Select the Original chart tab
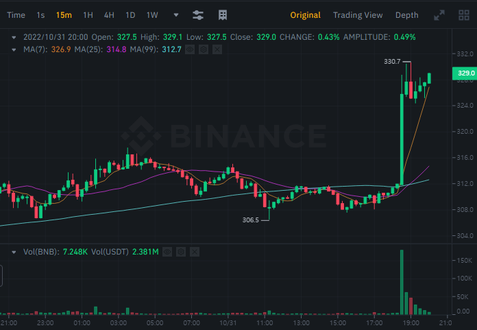477x330 pixels. [x=305, y=14]
